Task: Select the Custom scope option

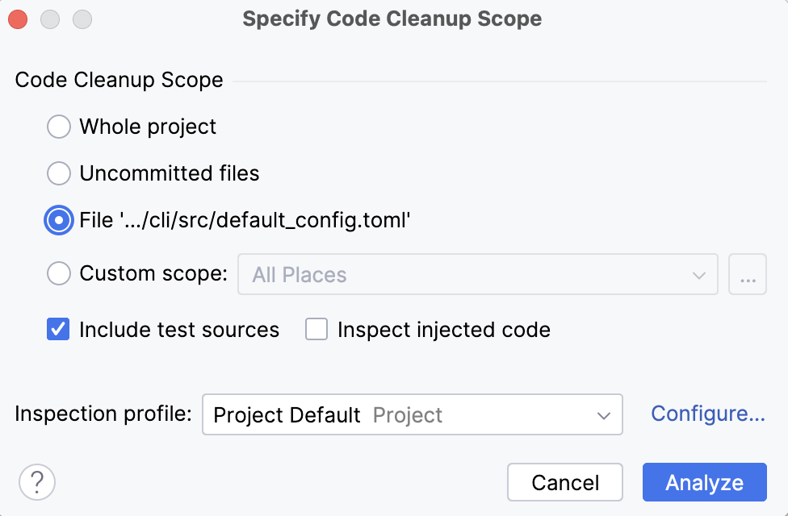Action: coord(57,273)
